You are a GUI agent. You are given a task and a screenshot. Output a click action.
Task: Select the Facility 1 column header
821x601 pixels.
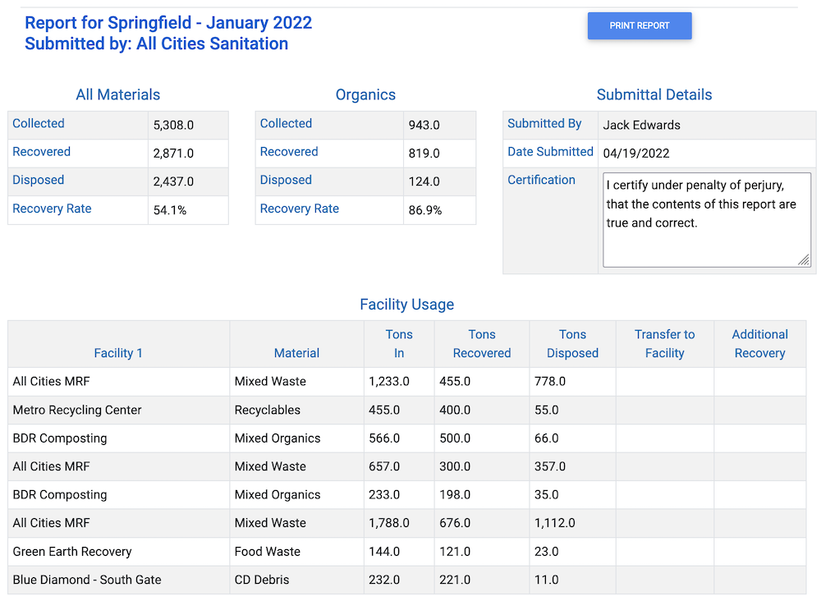[x=118, y=353]
